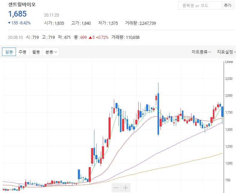Open the 차트종류 chart type dropdown

(x=201, y=52)
